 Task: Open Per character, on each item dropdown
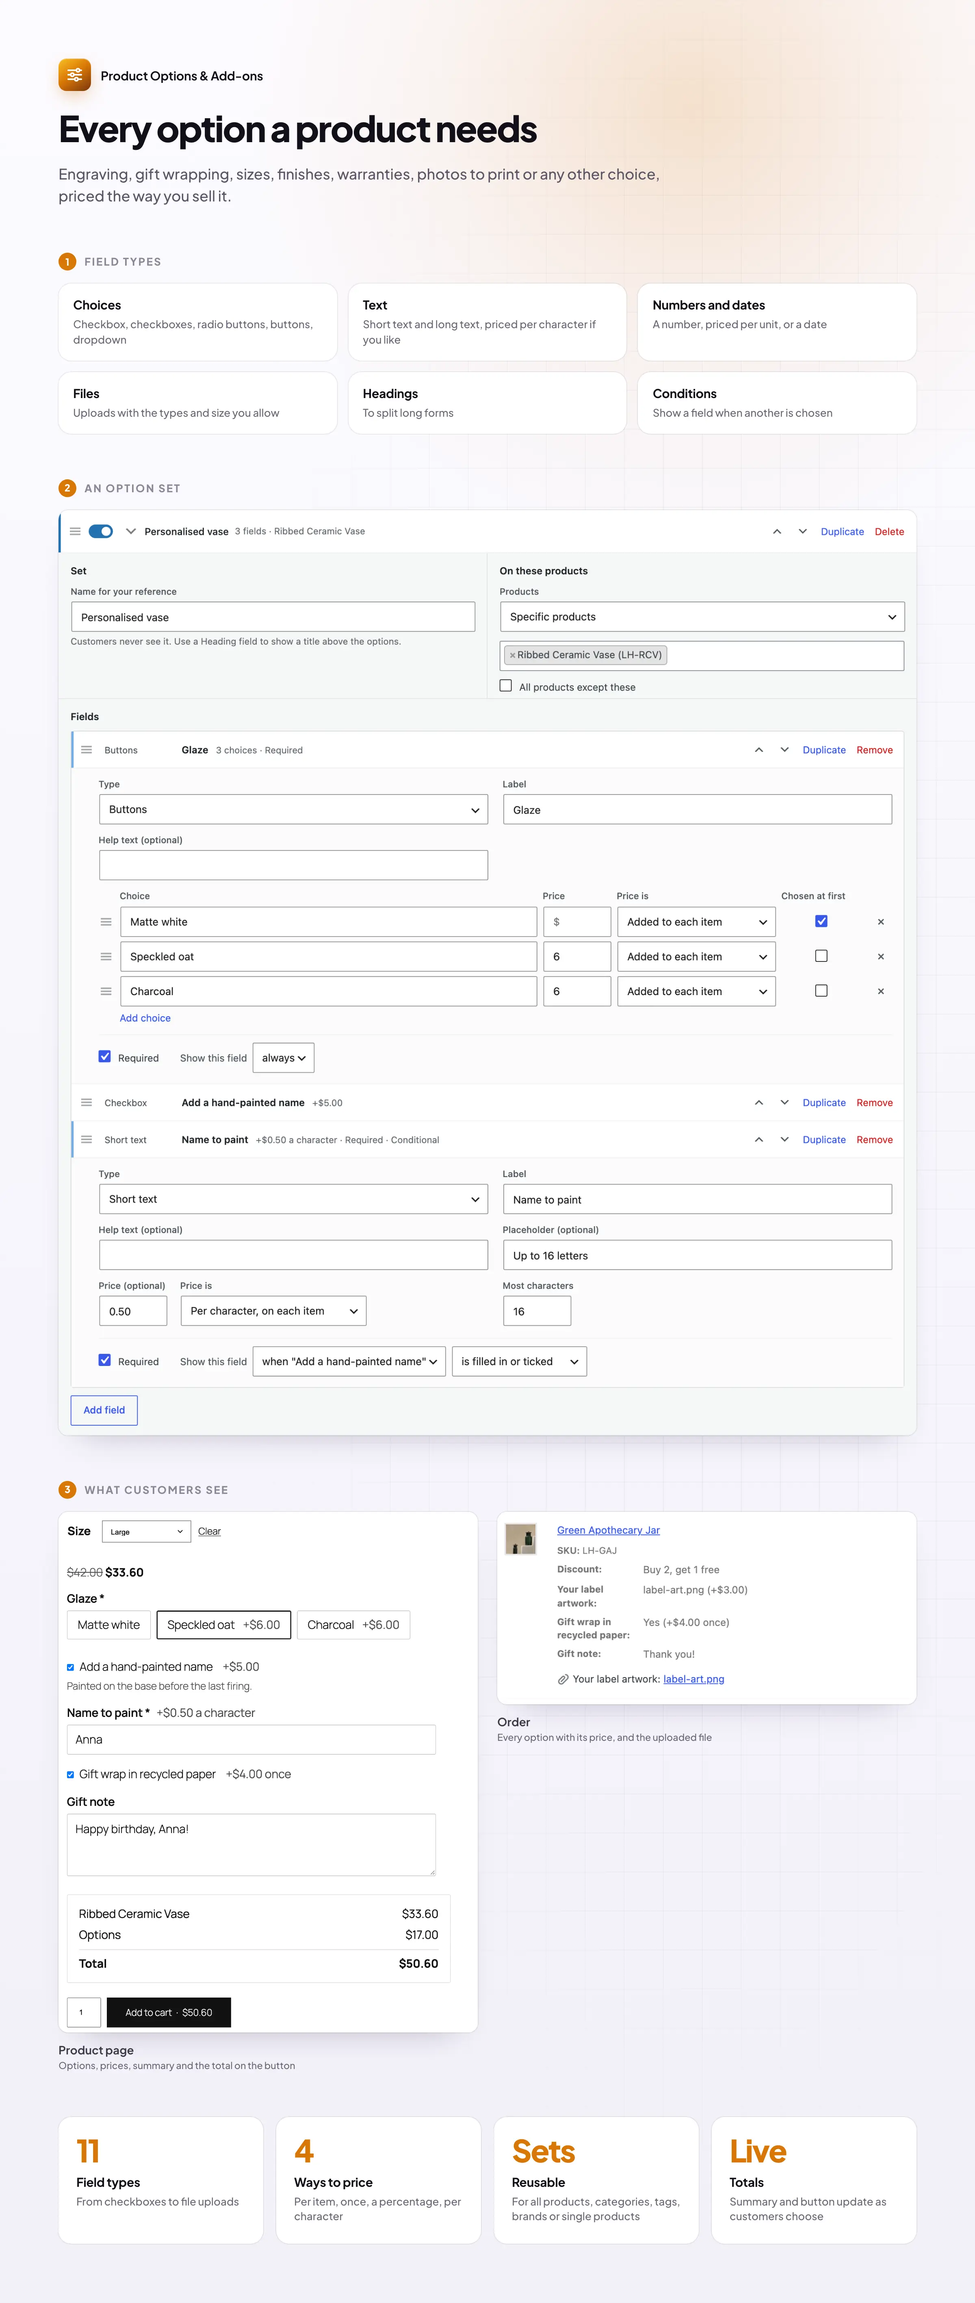(x=273, y=1312)
